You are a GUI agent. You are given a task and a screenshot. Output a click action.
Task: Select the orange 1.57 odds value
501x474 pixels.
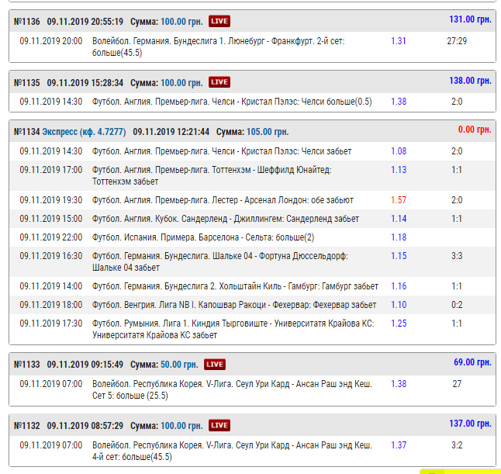tap(399, 200)
